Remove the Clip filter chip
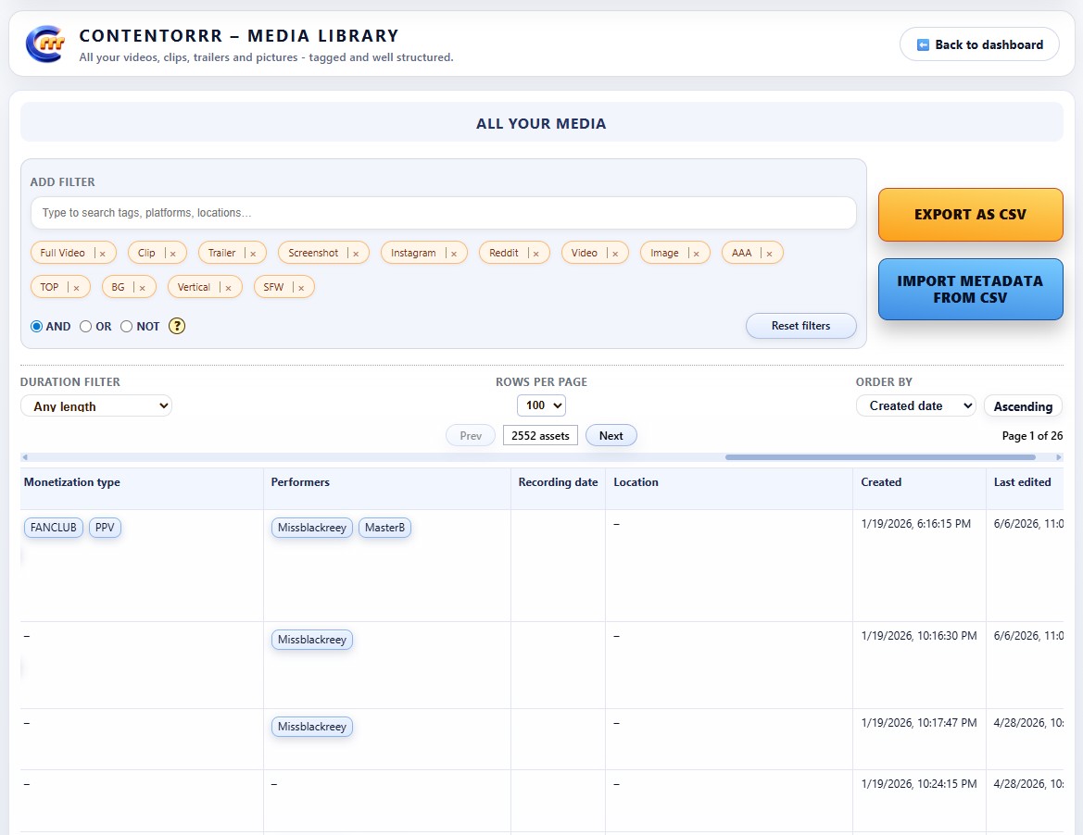This screenshot has width=1083, height=835. click(172, 254)
